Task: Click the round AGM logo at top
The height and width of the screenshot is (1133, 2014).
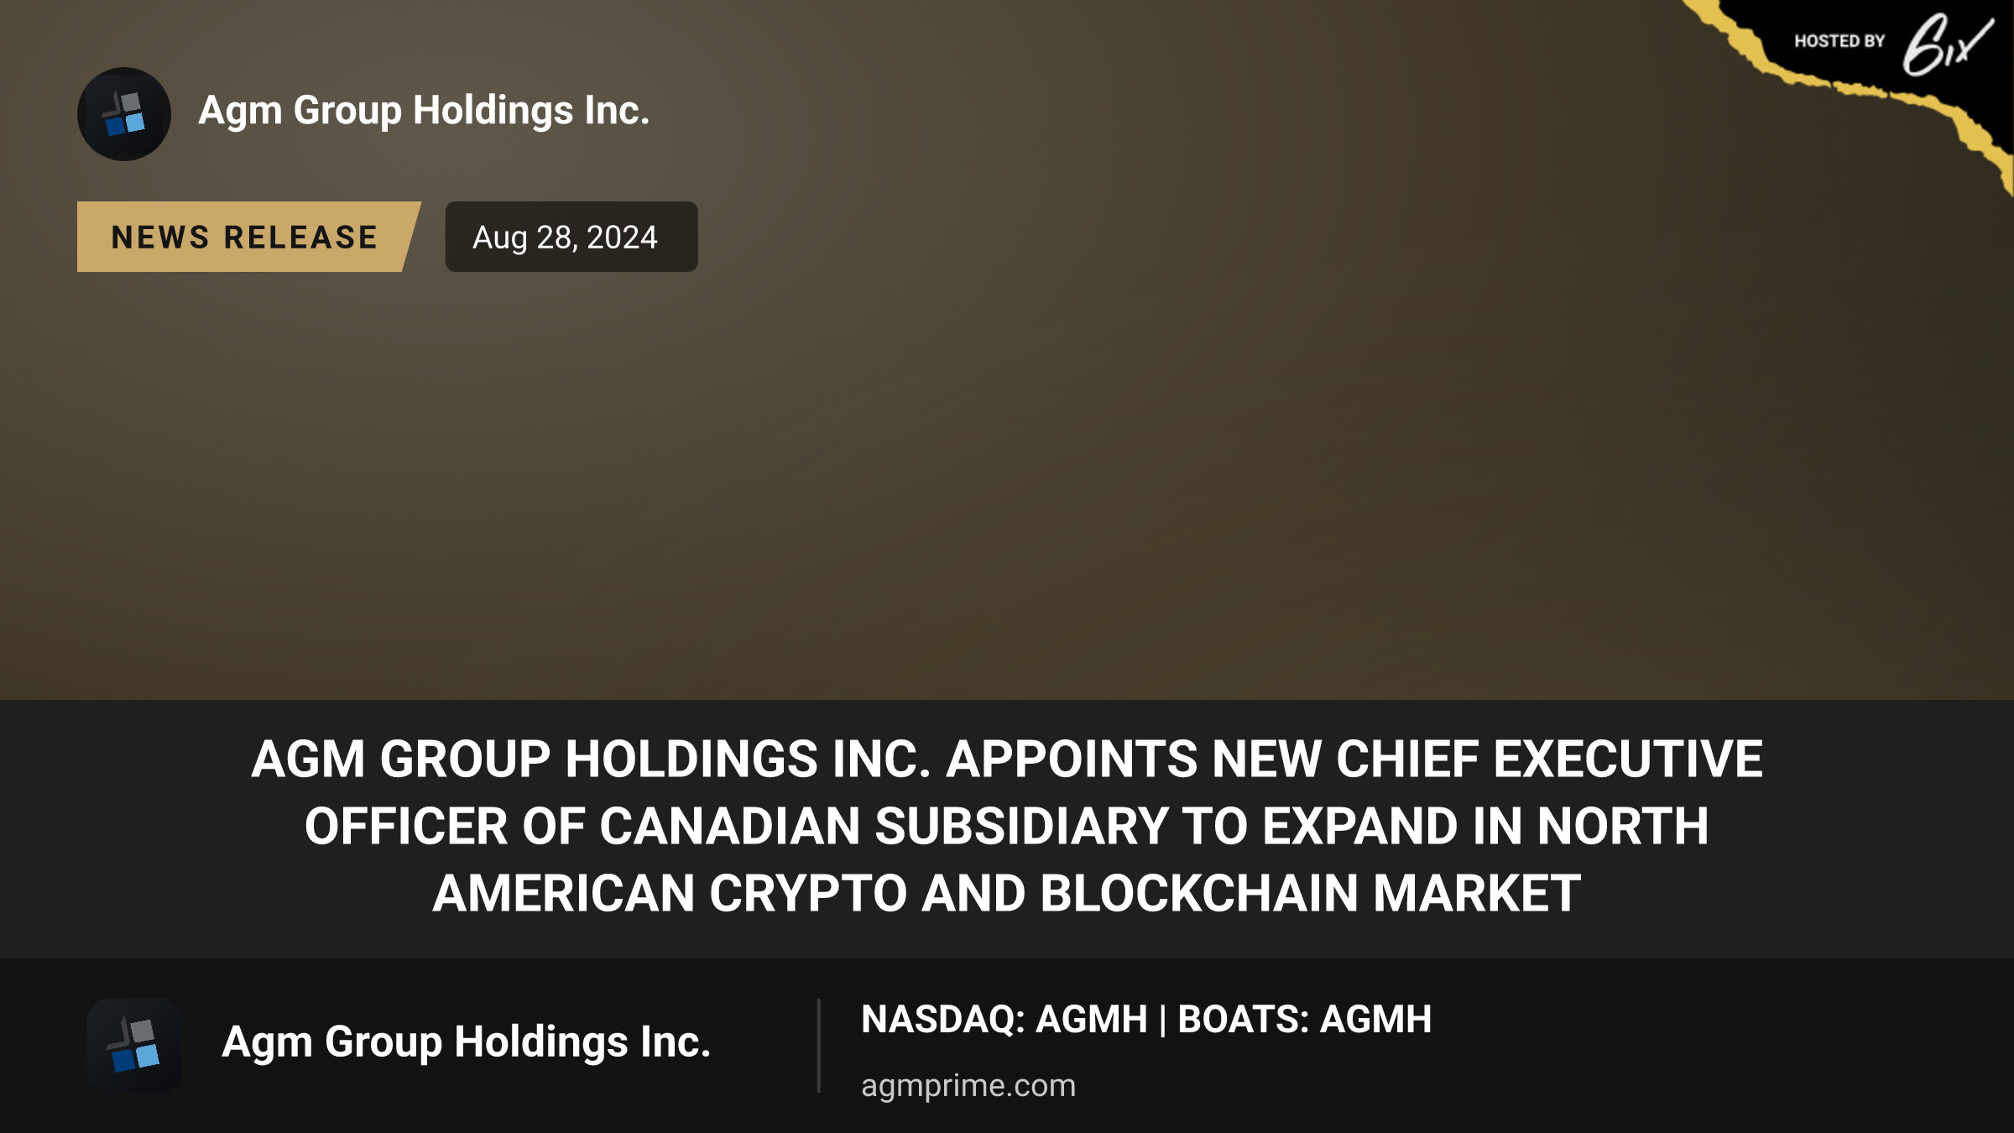Action: pos(124,114)
